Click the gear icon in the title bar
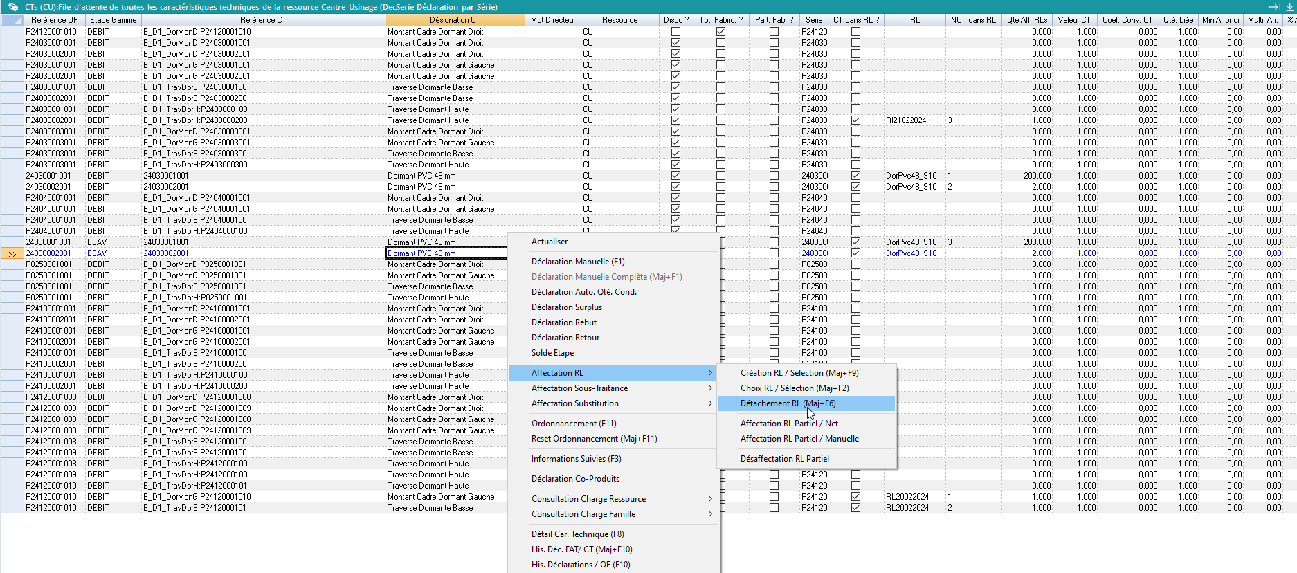Viewport: 1297px width, 573px height. tap(12, 7)
